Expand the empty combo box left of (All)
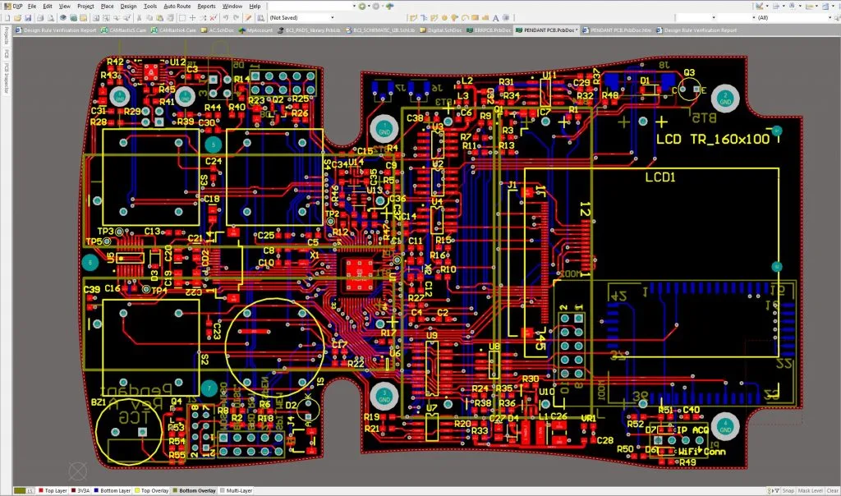The height and width of the screenshot is (496, 841). (x=754, y=18)
